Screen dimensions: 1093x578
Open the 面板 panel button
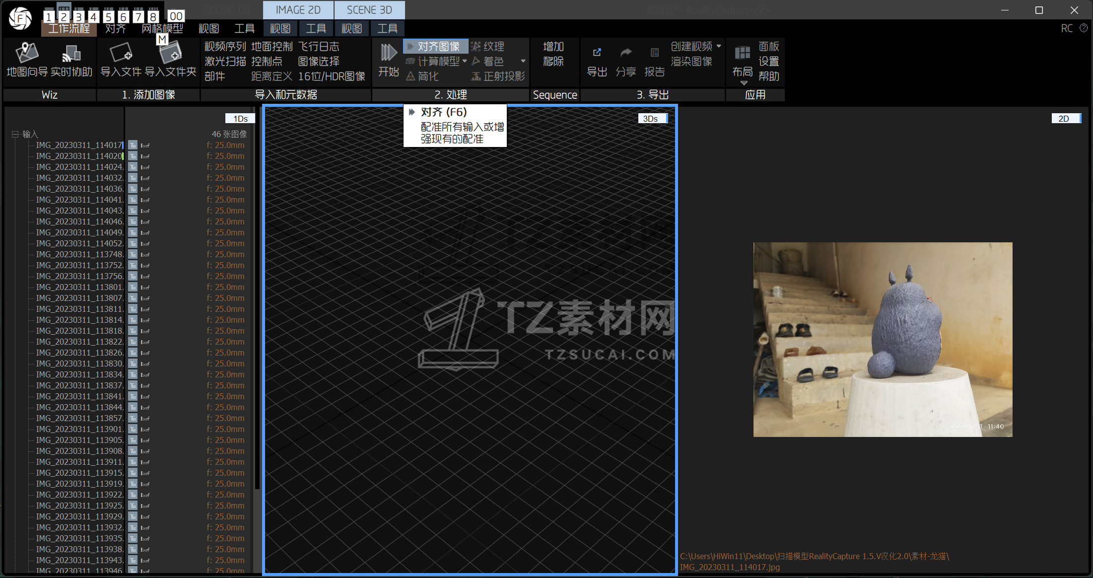point(769,46)
